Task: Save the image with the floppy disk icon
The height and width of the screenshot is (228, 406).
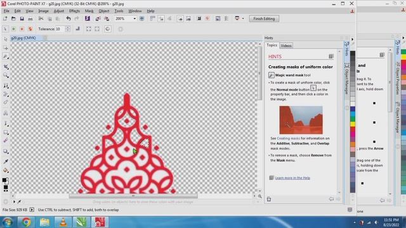Action: [x=22, y=18]
